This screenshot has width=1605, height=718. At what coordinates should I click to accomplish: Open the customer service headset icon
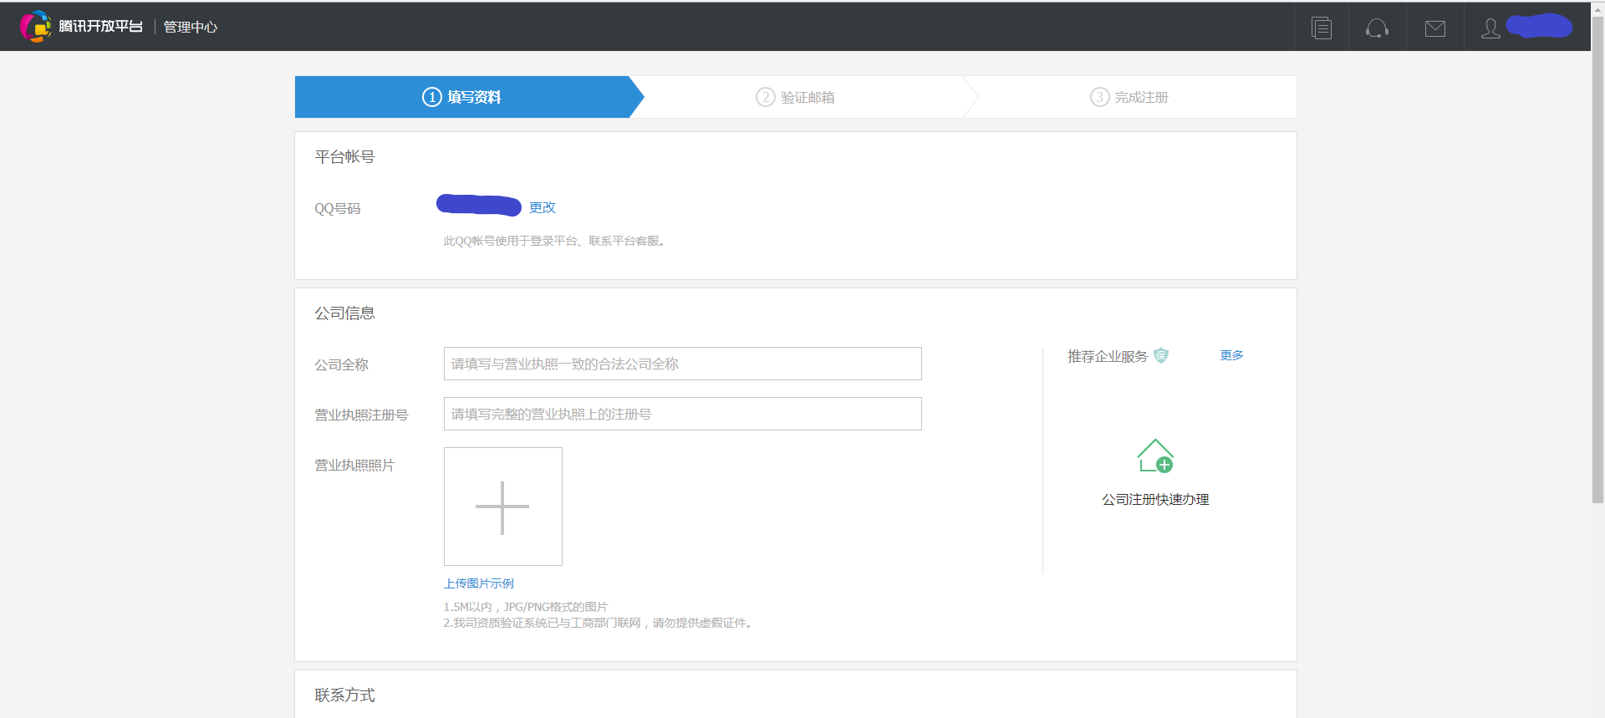click(x=1377, y=28)
